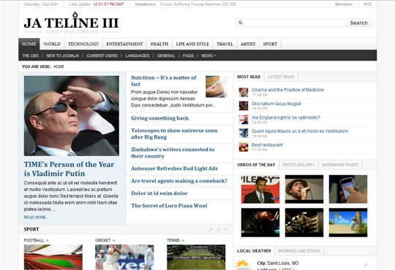Open Dolor ut id enim dolor

[159, 193]
